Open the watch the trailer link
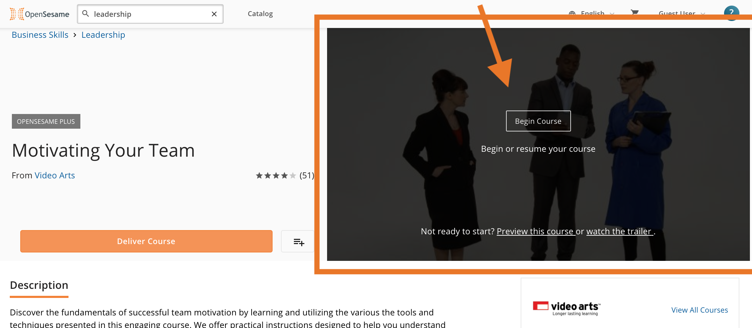Screen dimensions: 752x328 (x=619, y=231)
